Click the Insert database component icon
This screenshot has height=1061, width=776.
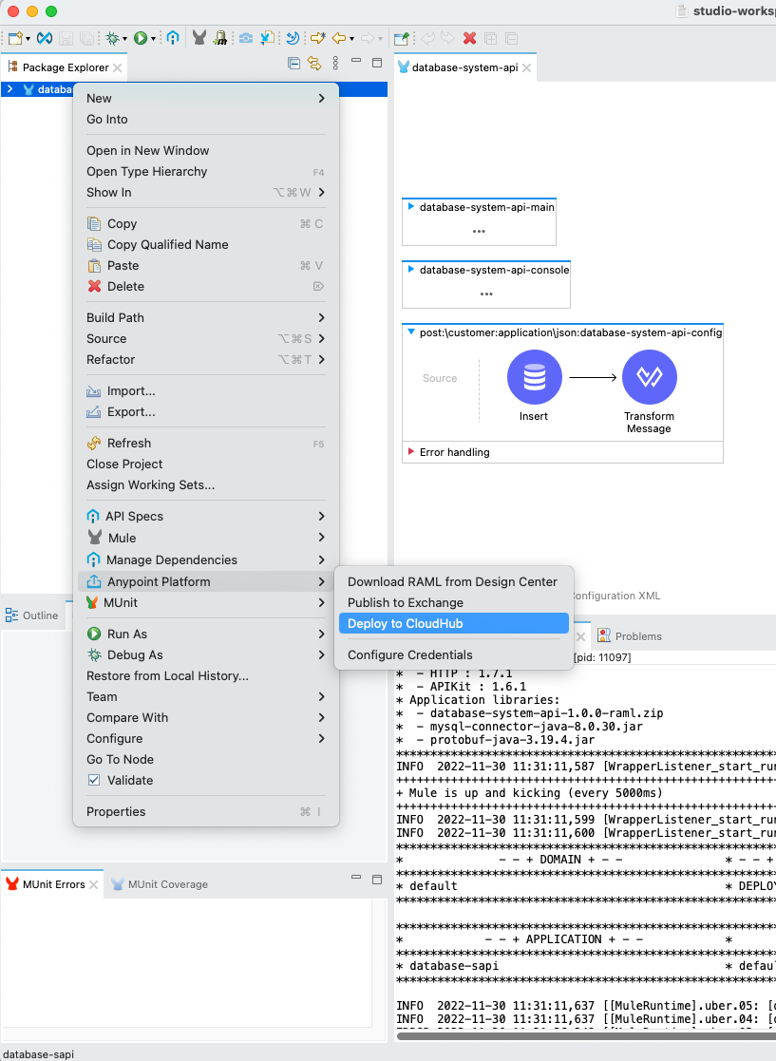point(534,377)
